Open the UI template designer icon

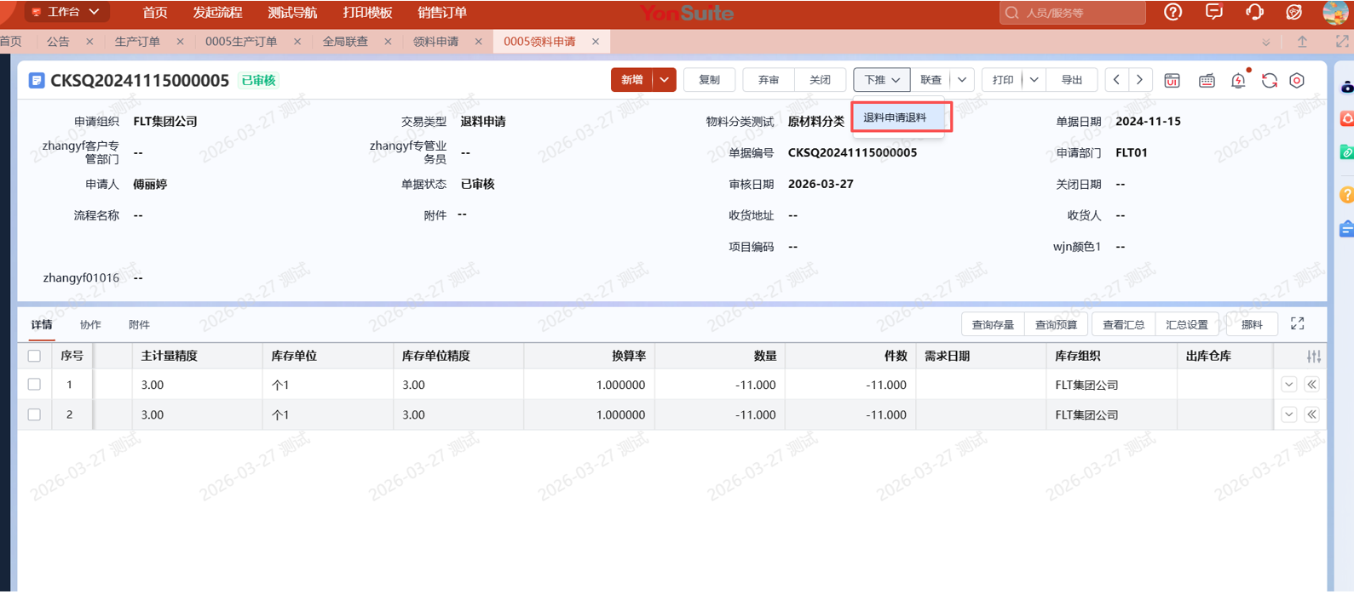1173,80
